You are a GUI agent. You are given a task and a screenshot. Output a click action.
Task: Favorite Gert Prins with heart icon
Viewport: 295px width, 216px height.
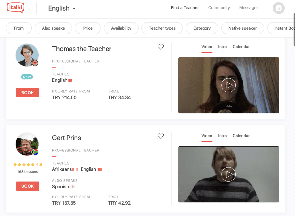[161, 136]
